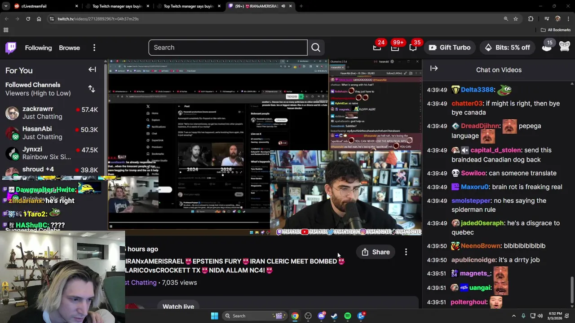This screenshot has width=575, height=323.
Task: Open the tab search dropdown arrow
Action: pos(6,6)
